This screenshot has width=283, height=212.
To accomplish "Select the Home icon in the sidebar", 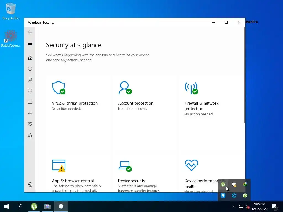I will tap(30, 58).
